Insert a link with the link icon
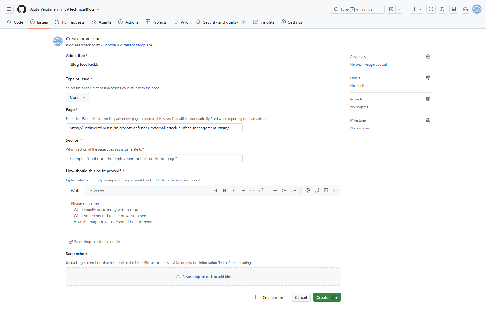 [261, 190]
